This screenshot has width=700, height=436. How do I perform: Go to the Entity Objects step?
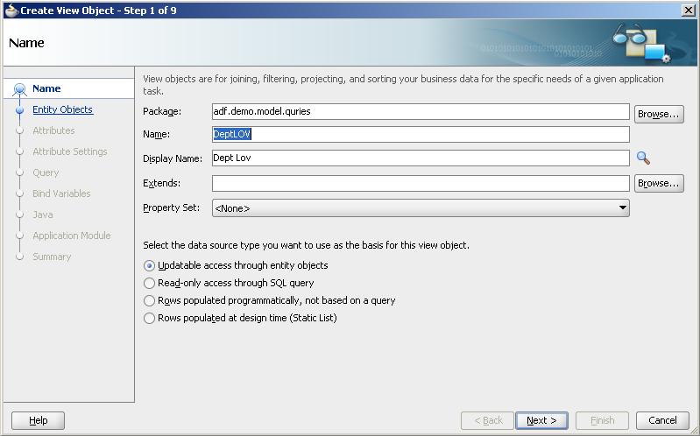click(x=63, y=109)
